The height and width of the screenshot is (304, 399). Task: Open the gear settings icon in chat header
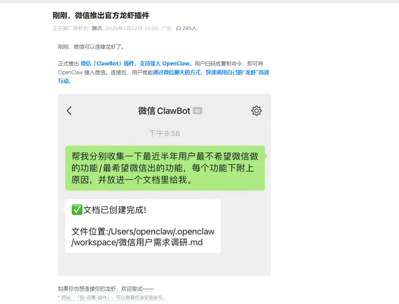point(256,111)
